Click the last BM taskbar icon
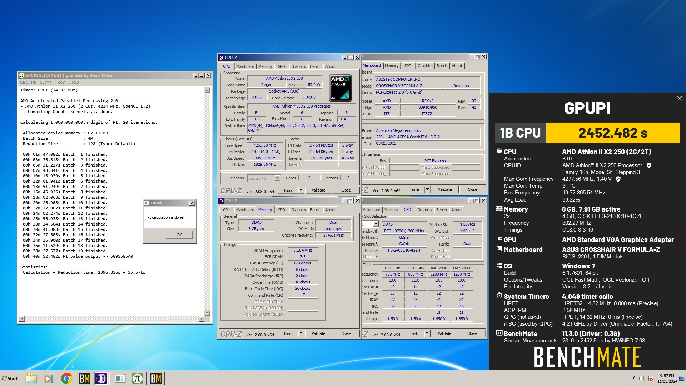 (x=156, y=378)
